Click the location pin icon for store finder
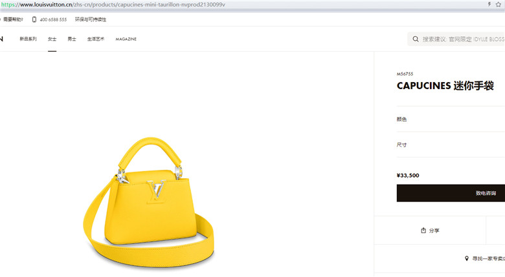Image resolution: width=505 pixels, height=277 pixels. coord(466,258)
